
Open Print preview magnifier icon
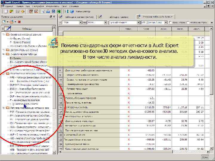point(43,12)
